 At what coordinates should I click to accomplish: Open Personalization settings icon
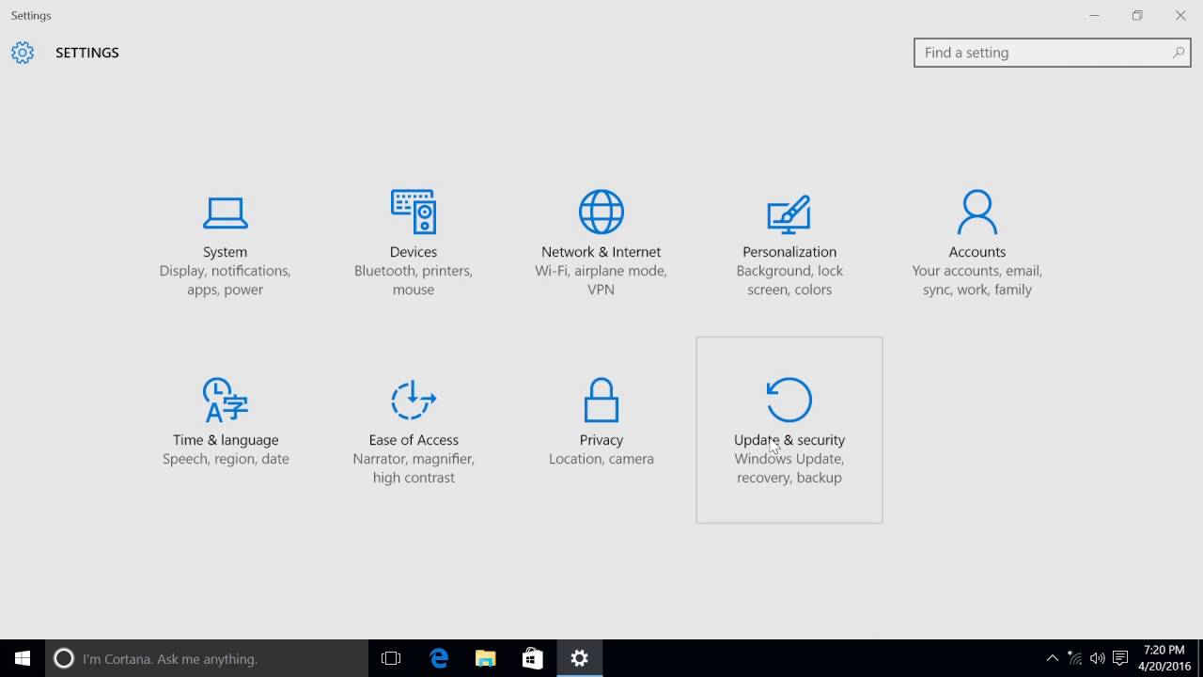(789, 213)
